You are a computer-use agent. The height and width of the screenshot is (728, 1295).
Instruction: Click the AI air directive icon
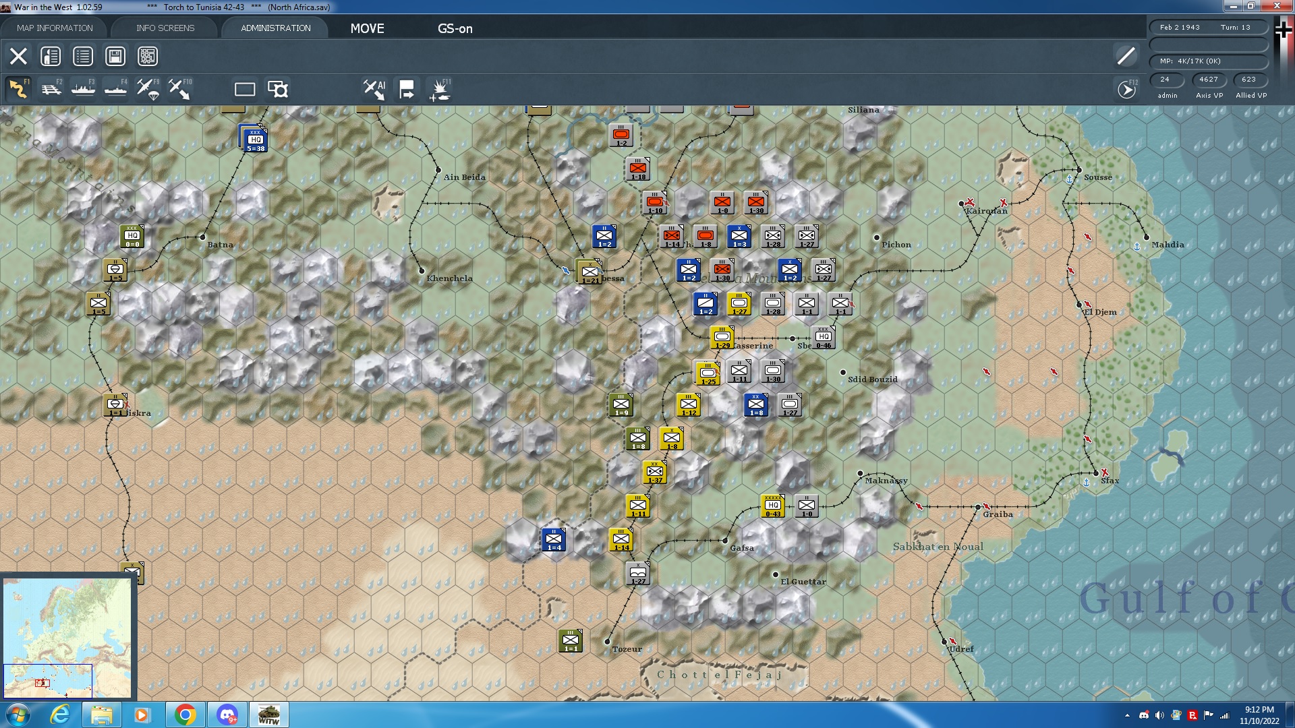[374, 89]
